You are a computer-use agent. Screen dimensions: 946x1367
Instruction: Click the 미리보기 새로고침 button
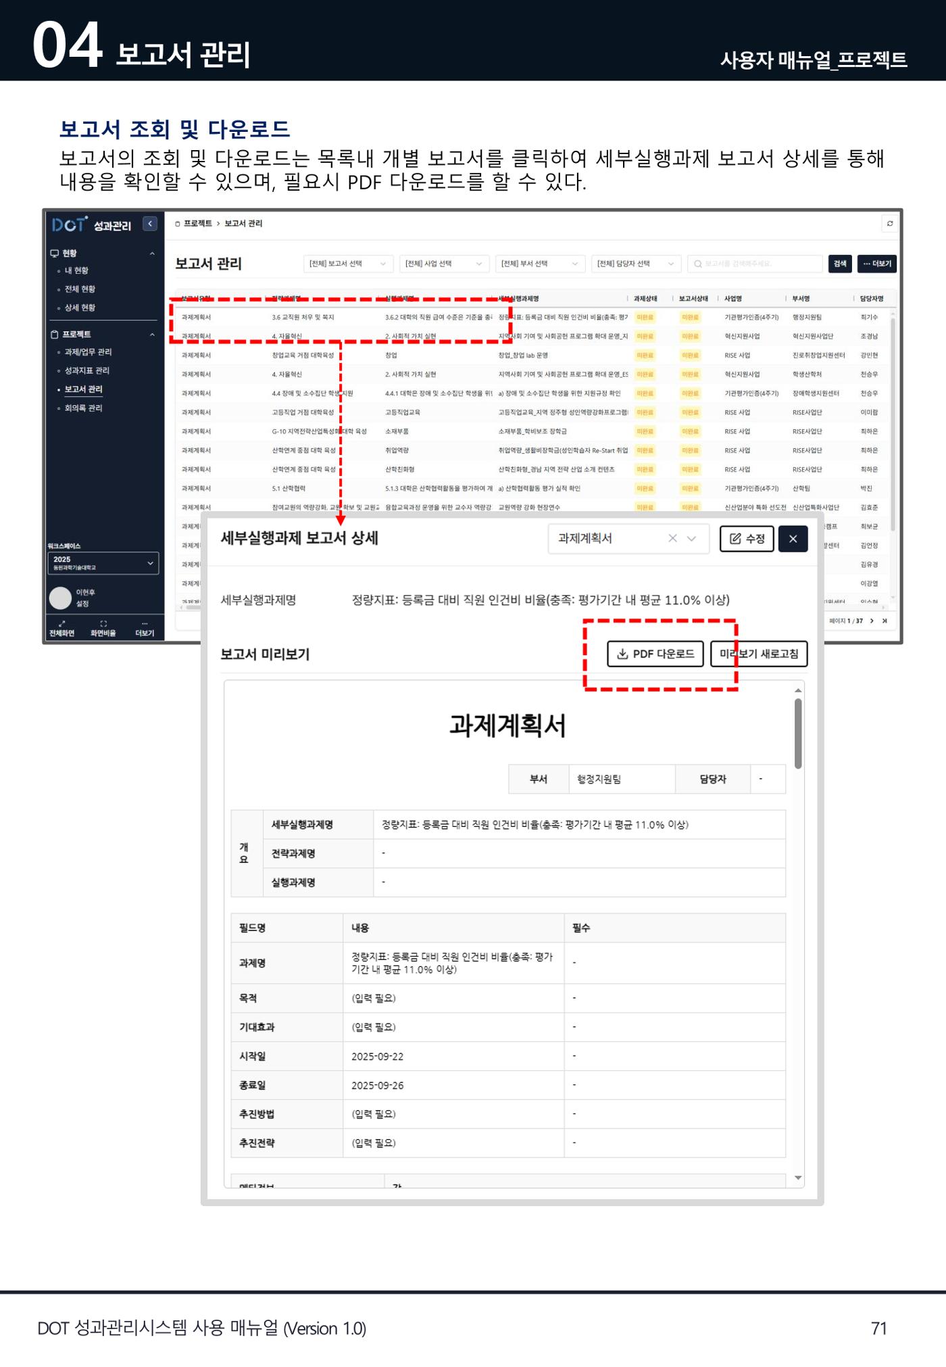[759, 654]
